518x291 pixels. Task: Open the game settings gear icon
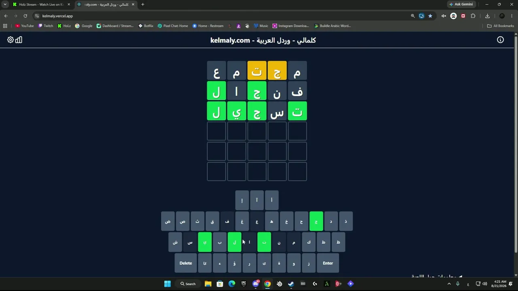pos(11,40)
